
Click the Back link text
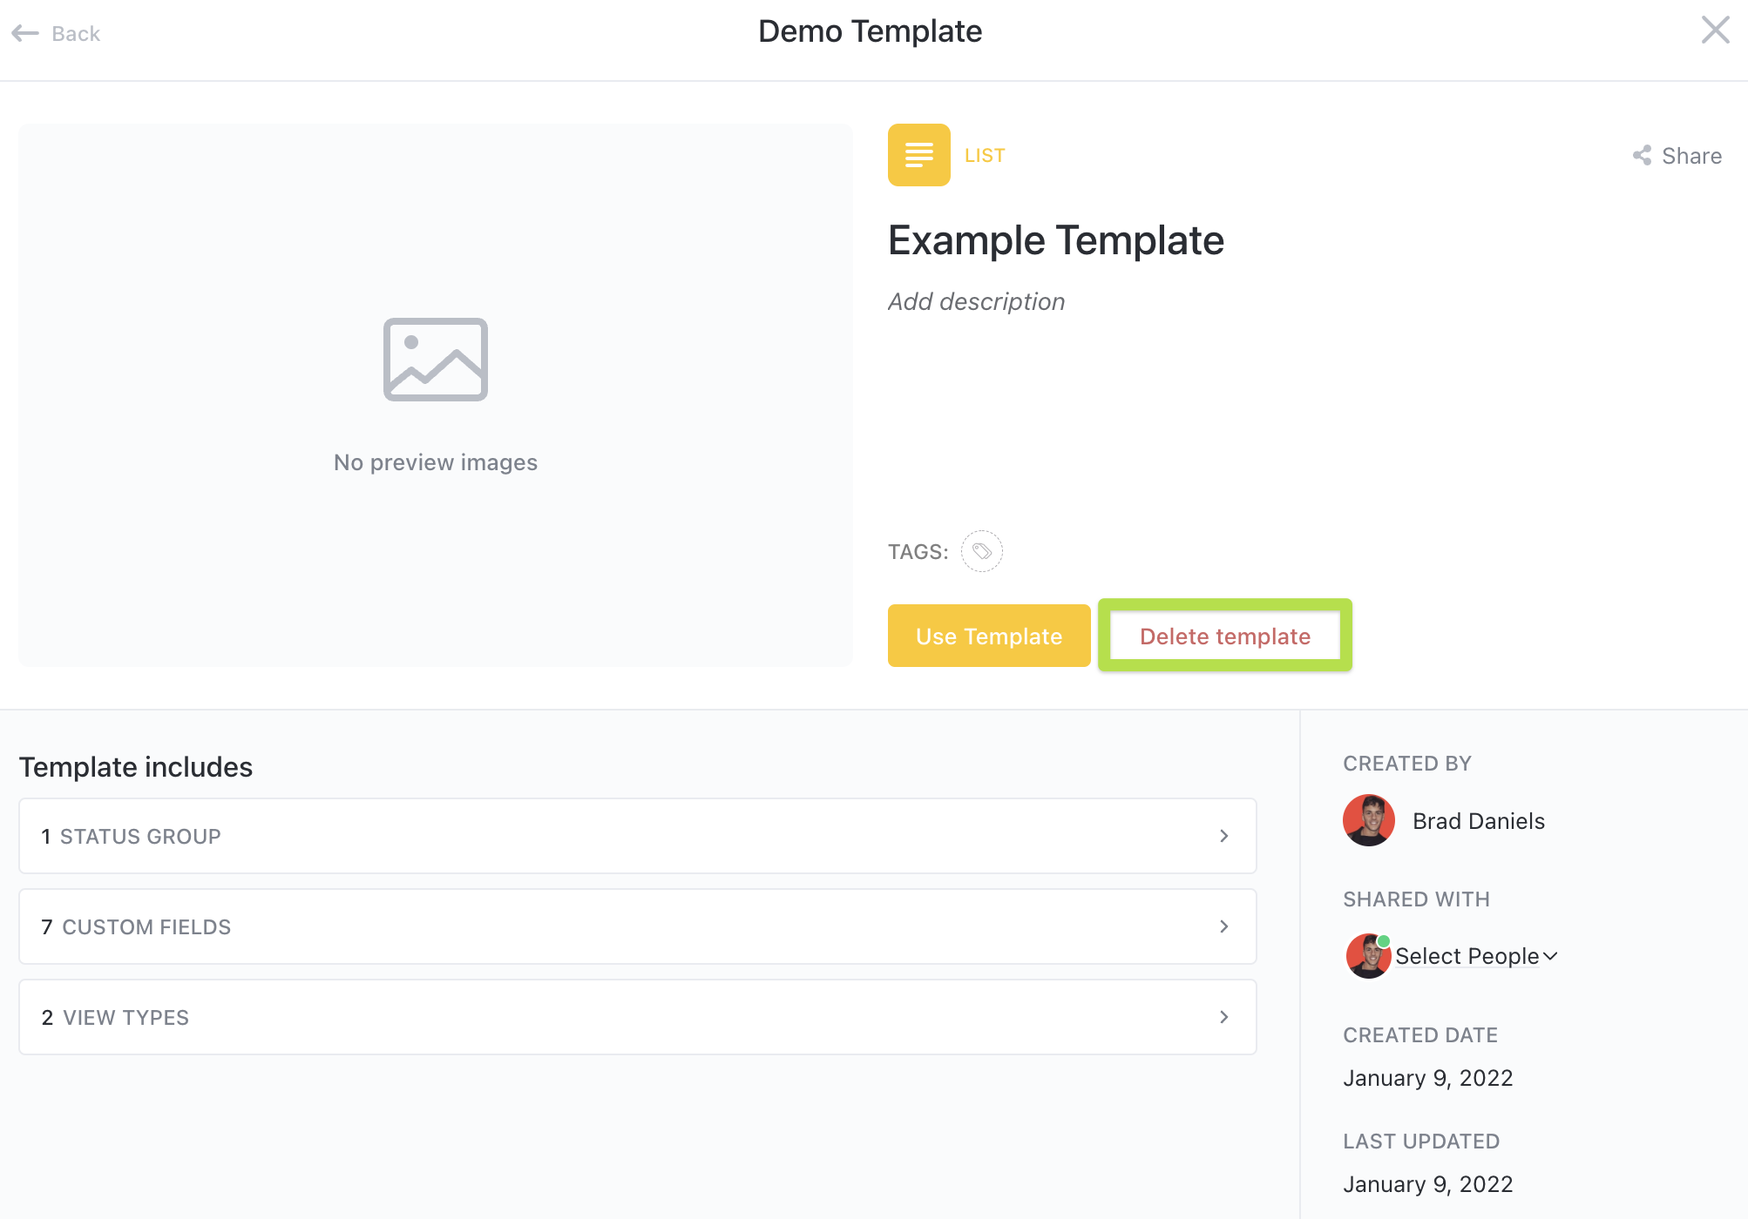76,34
